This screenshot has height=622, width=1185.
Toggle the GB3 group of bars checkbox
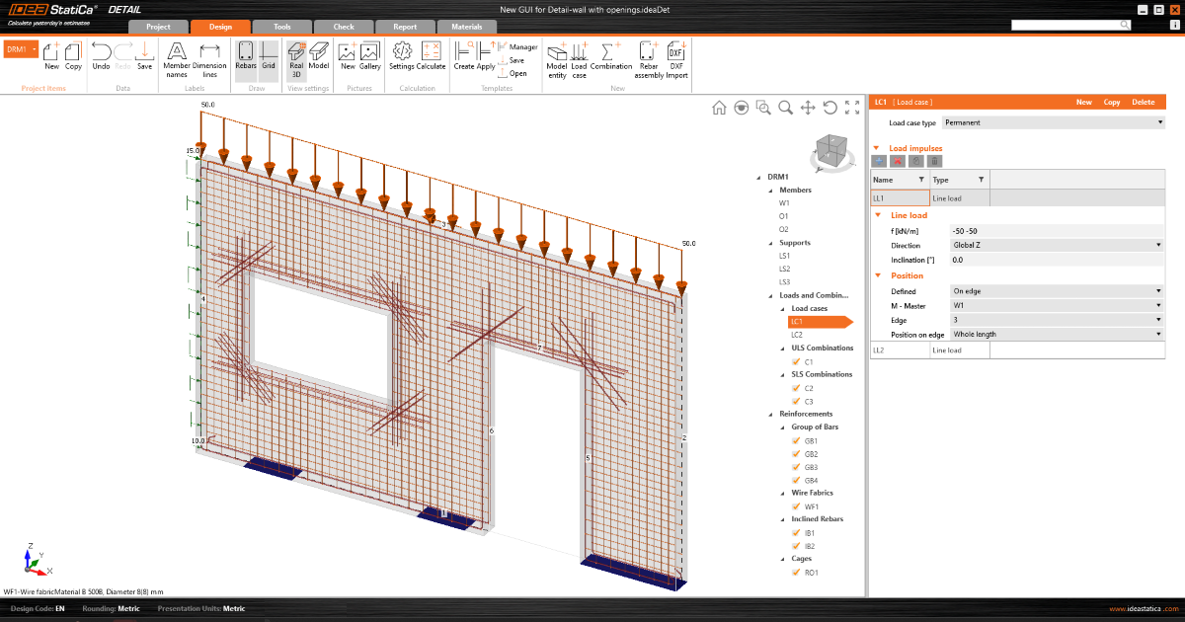pos(796,467)
